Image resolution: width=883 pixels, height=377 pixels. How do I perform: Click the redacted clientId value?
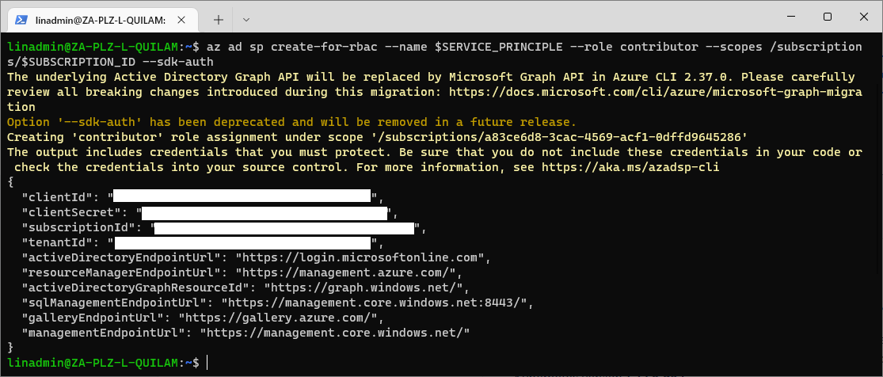pyautogui.click(x=242, y=196)
